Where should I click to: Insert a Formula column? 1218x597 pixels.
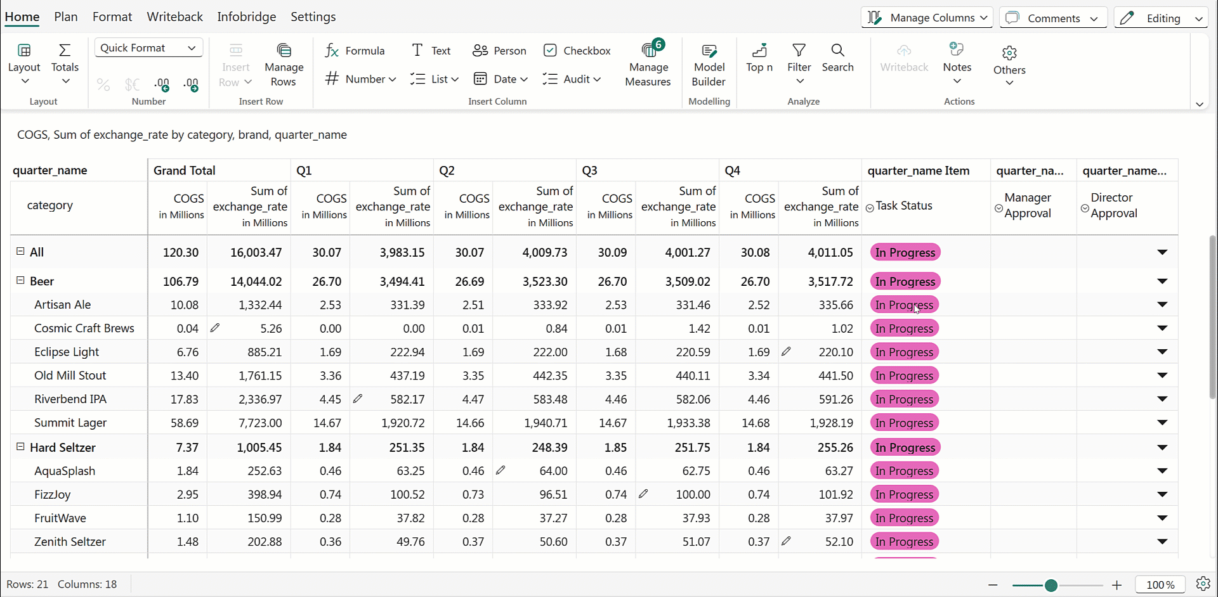click(x=355, y=51)
